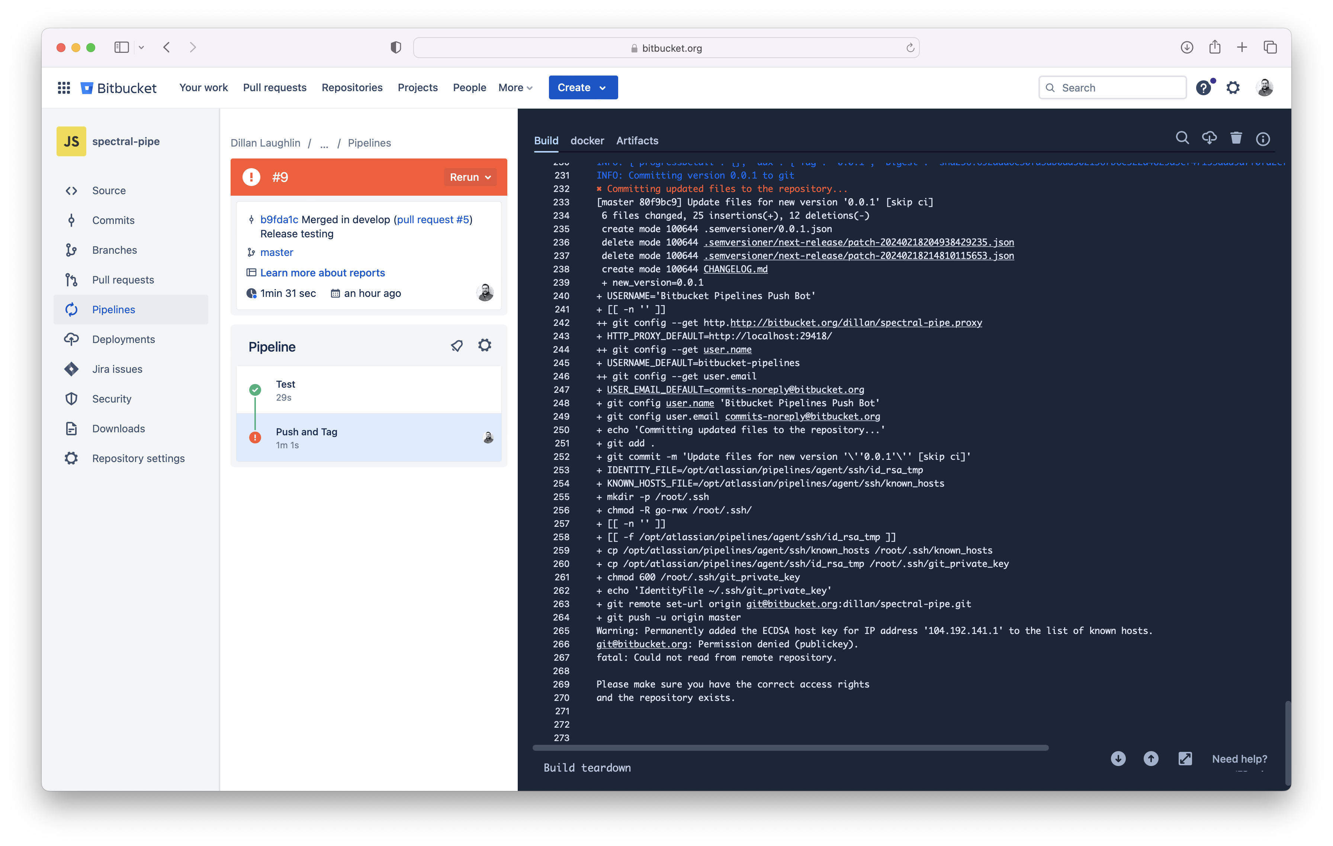Click the rocket deployment icon in the Pipeline header
Viewport: 1333px width, 846px height.
[x=457, y=346]
